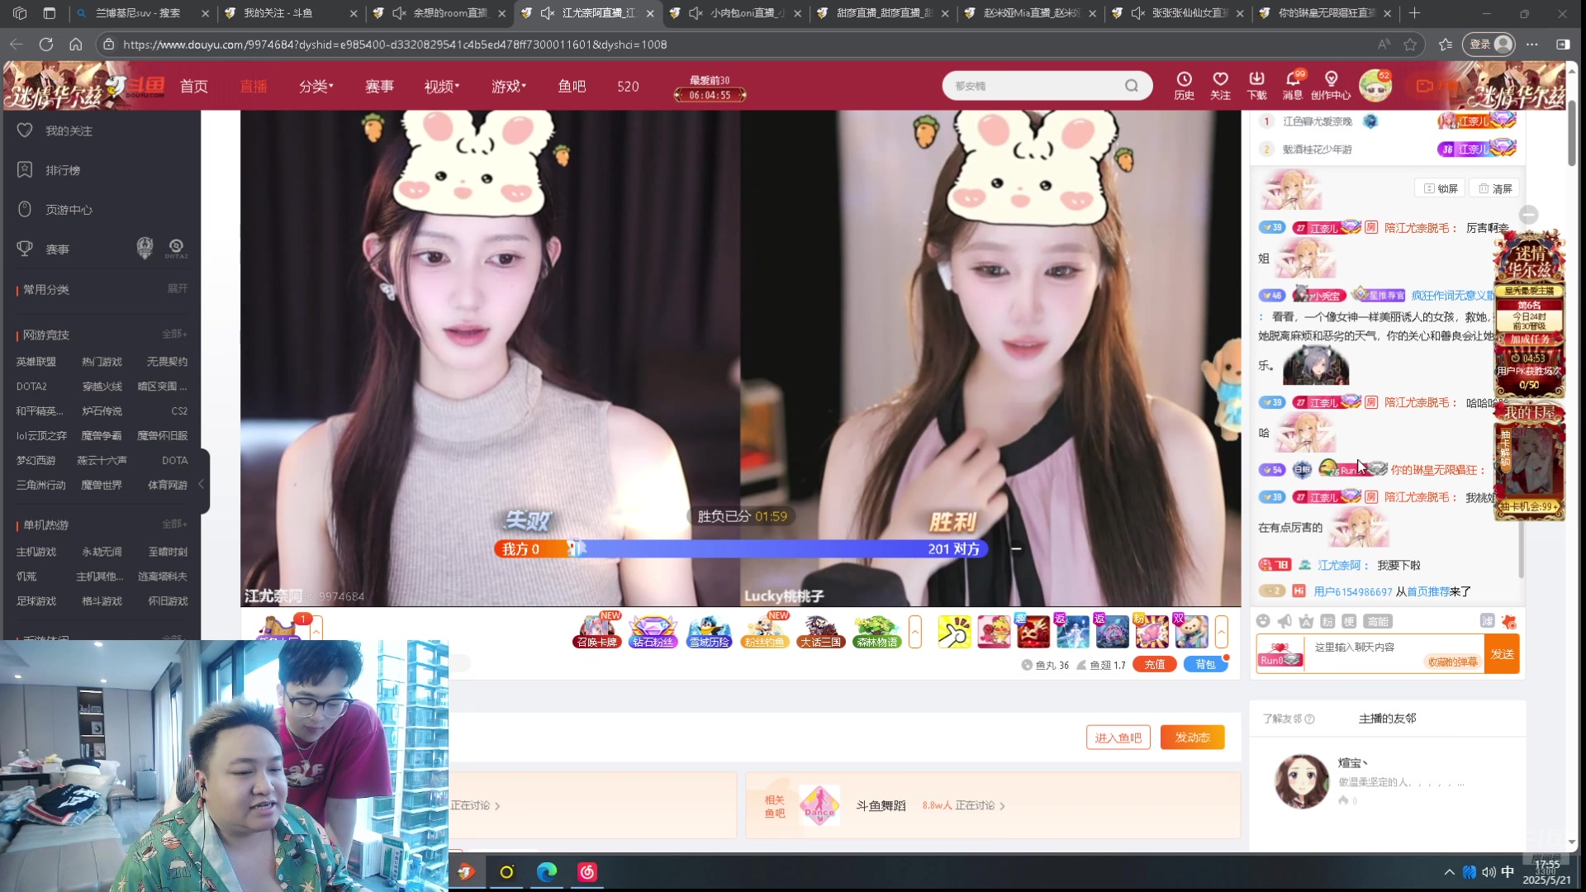Click the megaphone icon in chat toolbar

(1284, 621)
